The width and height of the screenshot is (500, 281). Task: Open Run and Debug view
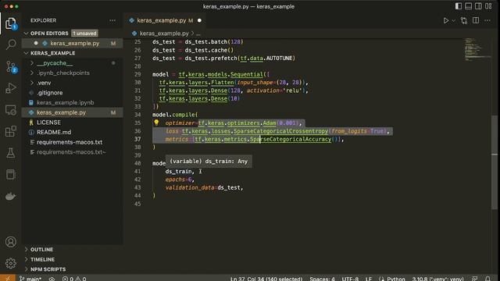pyautogui.click(x=10, y=88)
